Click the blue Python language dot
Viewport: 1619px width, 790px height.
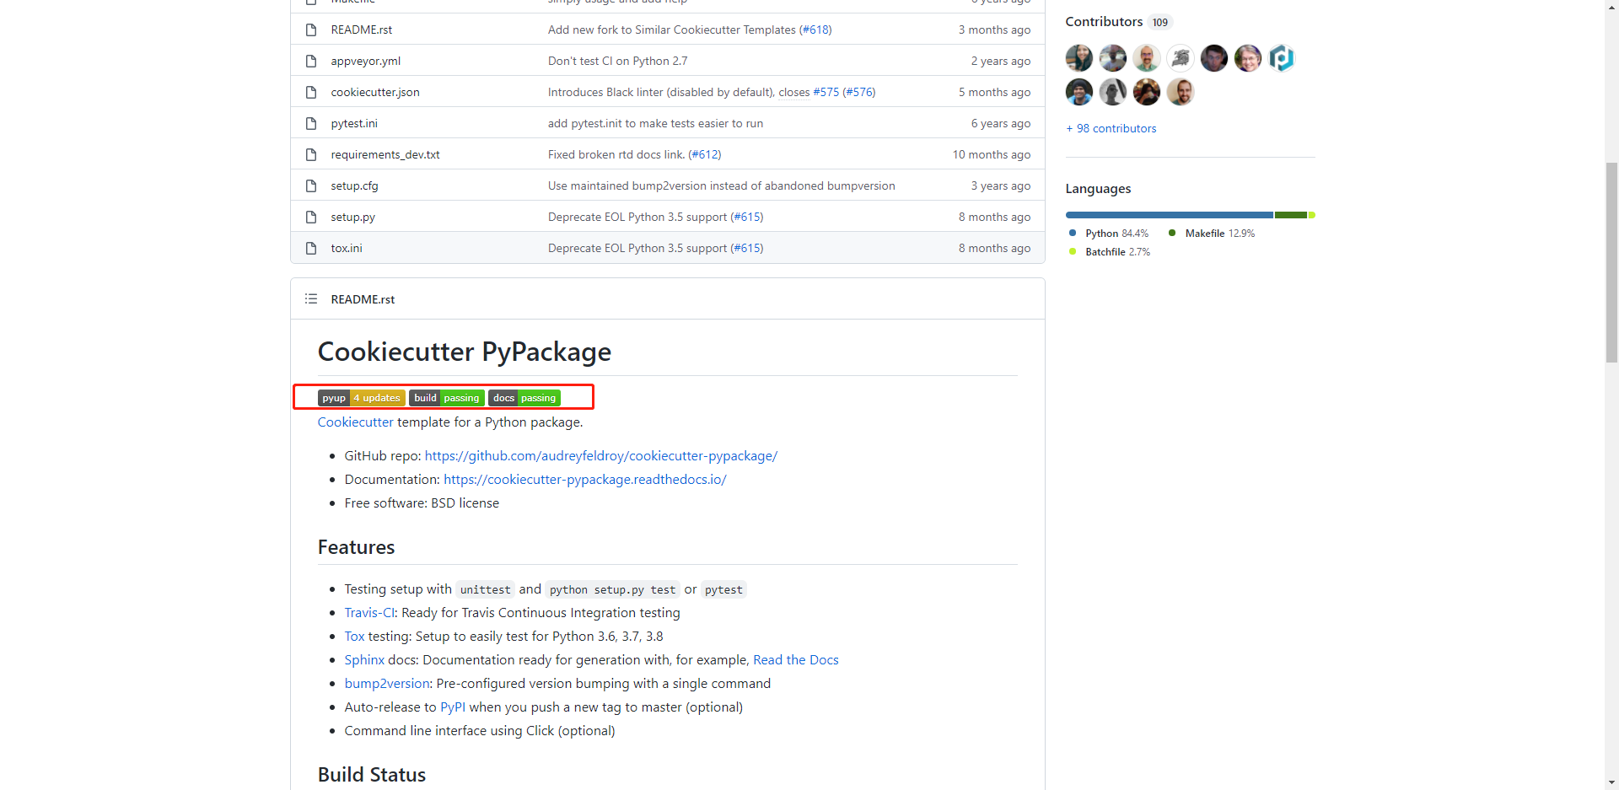point(1072,233)
